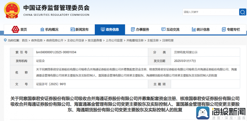Image resolution: width=247 pixels, height=121 pixels.
Task: Click the 证监会 issuing agency value
Action: click(40, 61)
